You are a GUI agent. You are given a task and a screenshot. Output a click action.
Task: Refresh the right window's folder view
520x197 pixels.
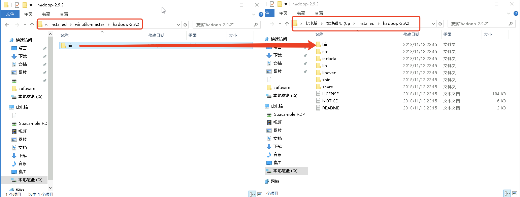[440, 23]
